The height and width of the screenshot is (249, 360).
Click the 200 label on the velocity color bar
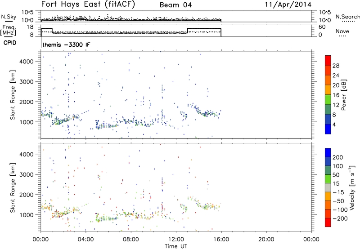click(338, 157)
